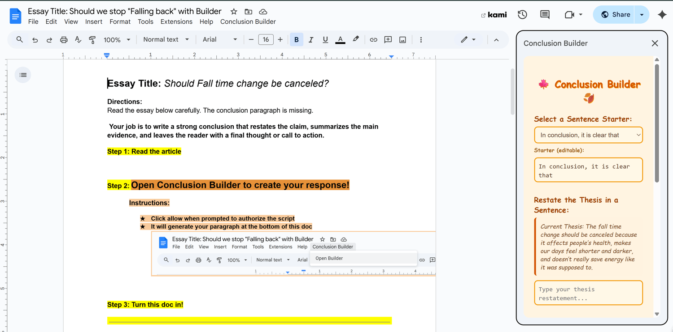Open the Tools menu

pos(145,21)
